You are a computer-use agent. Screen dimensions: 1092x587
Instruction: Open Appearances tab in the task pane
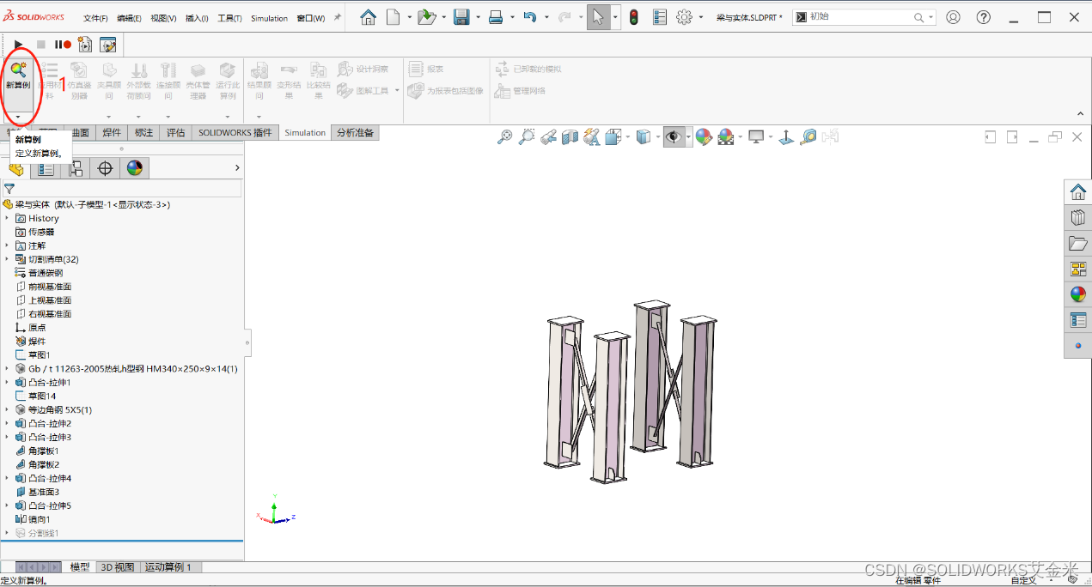[x=1078, y=294]
